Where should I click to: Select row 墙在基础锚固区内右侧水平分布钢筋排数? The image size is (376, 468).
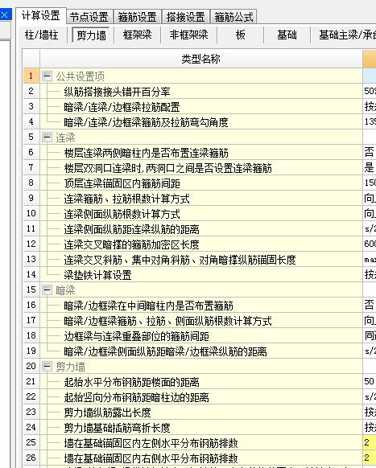(200, 458)
